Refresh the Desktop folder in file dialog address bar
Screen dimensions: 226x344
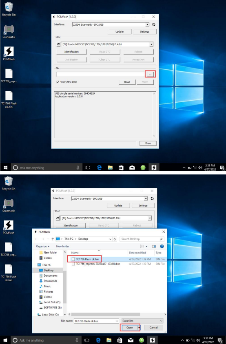(115, 239)
